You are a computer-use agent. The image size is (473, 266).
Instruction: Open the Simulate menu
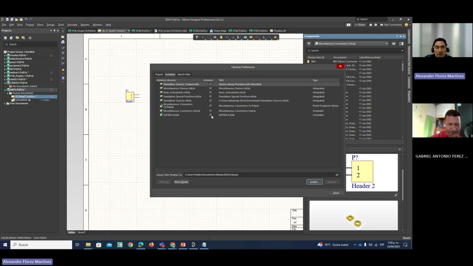pos(72,25)
